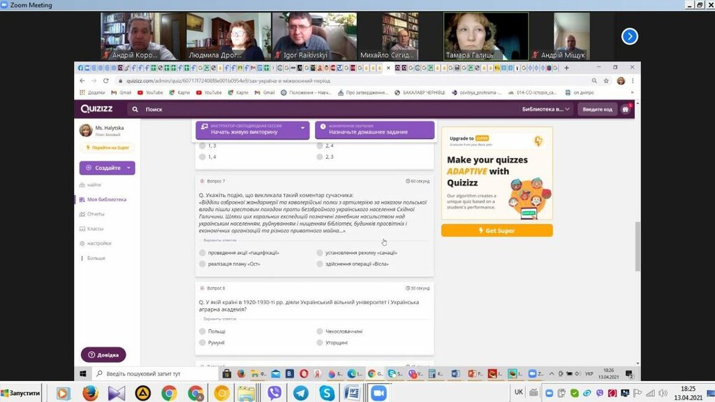Select answer «здійснення операції Вісла»

[320, 264]
